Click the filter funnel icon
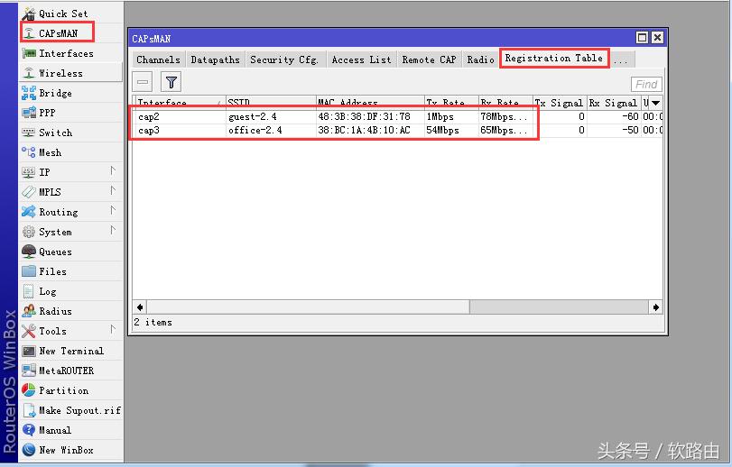The height and width of the screenshot is (467, 732). point(171,83)
